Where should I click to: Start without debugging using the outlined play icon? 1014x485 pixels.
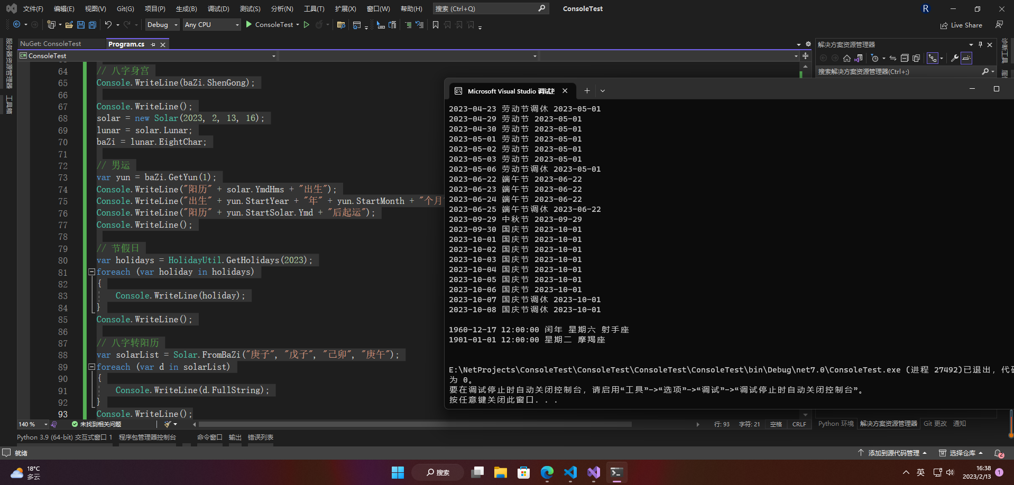pyautogui.click(x=307, y=25)
